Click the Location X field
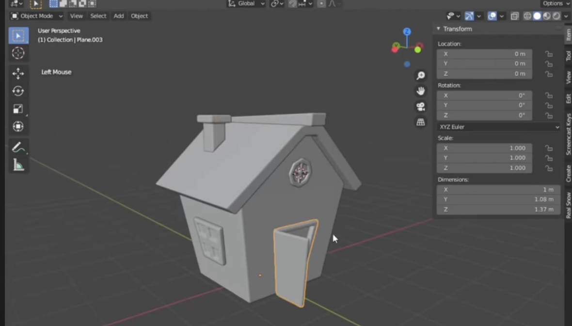Viewport: 572px width, 326px height. [484, 54]
